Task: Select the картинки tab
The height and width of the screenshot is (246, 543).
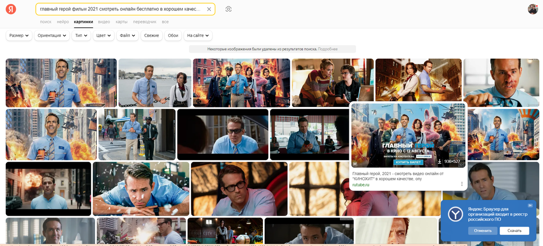Action: [84, 22]
